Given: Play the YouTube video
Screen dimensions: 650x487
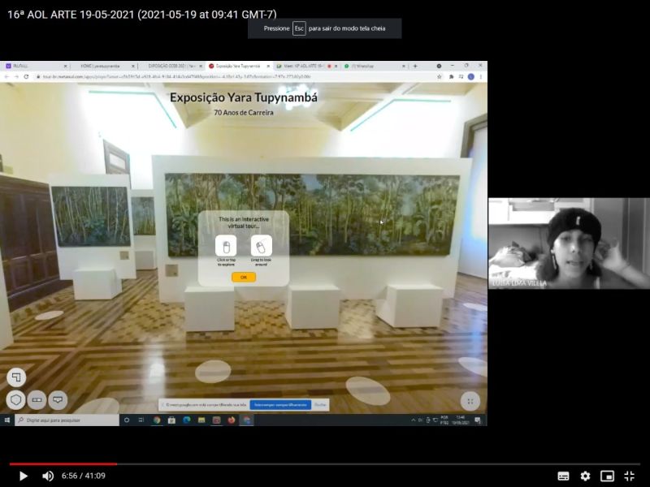Looking at the screenshot, I should tap(23, 476).
